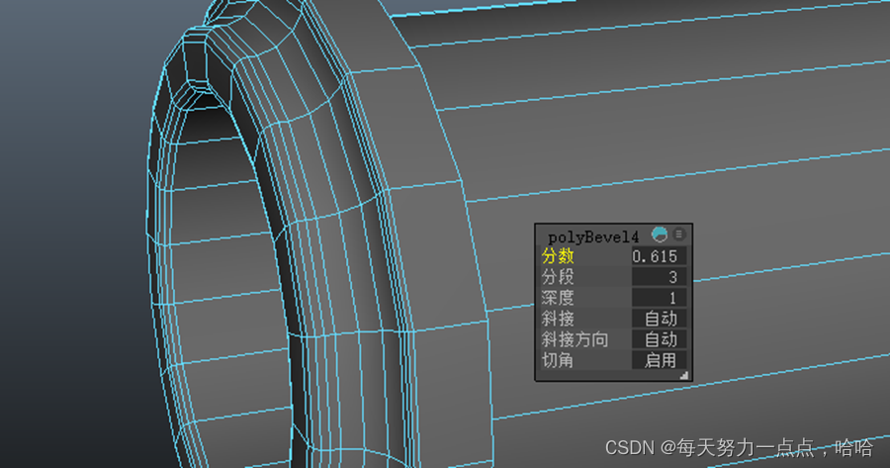Select the 斜接方向 attribute label
Screen dimensions: 890x468
[x=575, y=339]
